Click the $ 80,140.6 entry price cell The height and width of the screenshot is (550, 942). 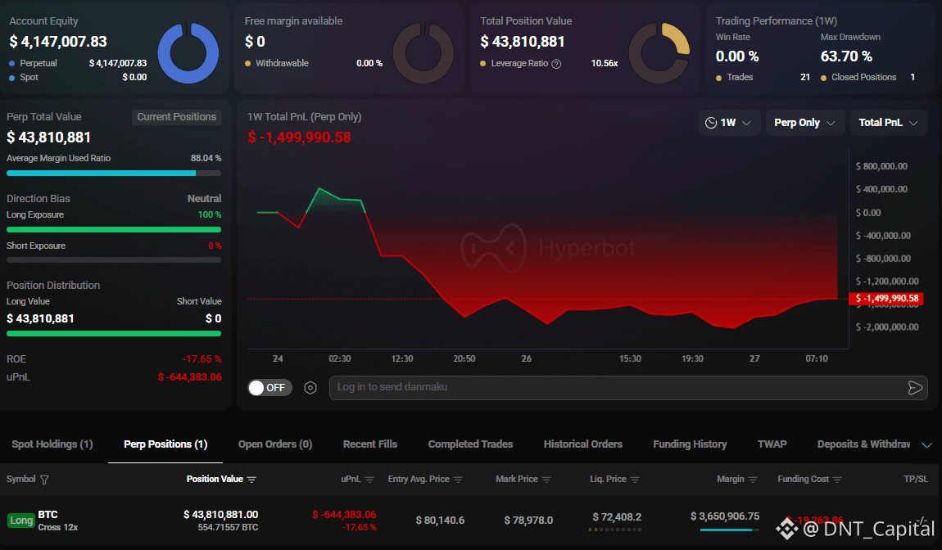(x=440, y=520)
